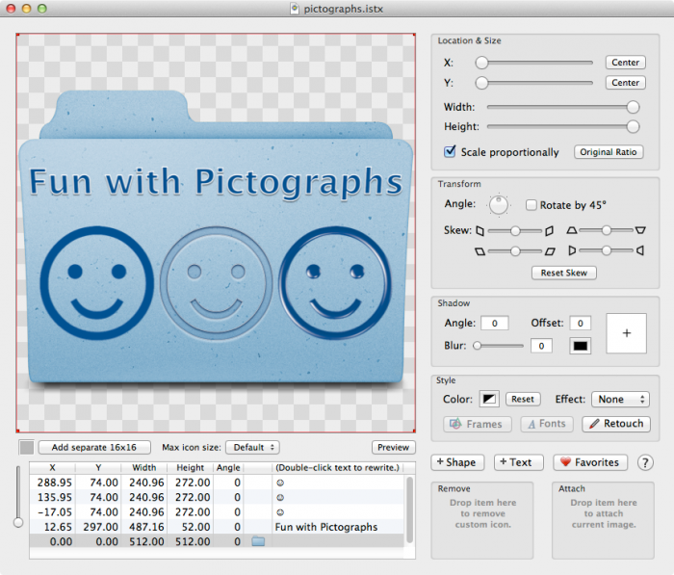
Task: Toggle the Scale proportionally checkbox
Action: [x=450, y=152]
